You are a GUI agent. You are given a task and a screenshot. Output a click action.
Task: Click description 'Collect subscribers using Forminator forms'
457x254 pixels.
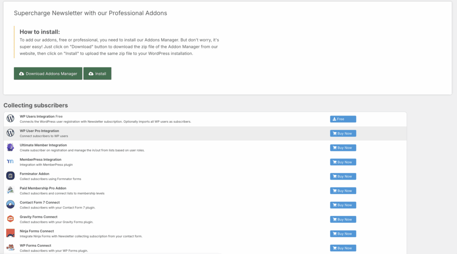(50, 179)
